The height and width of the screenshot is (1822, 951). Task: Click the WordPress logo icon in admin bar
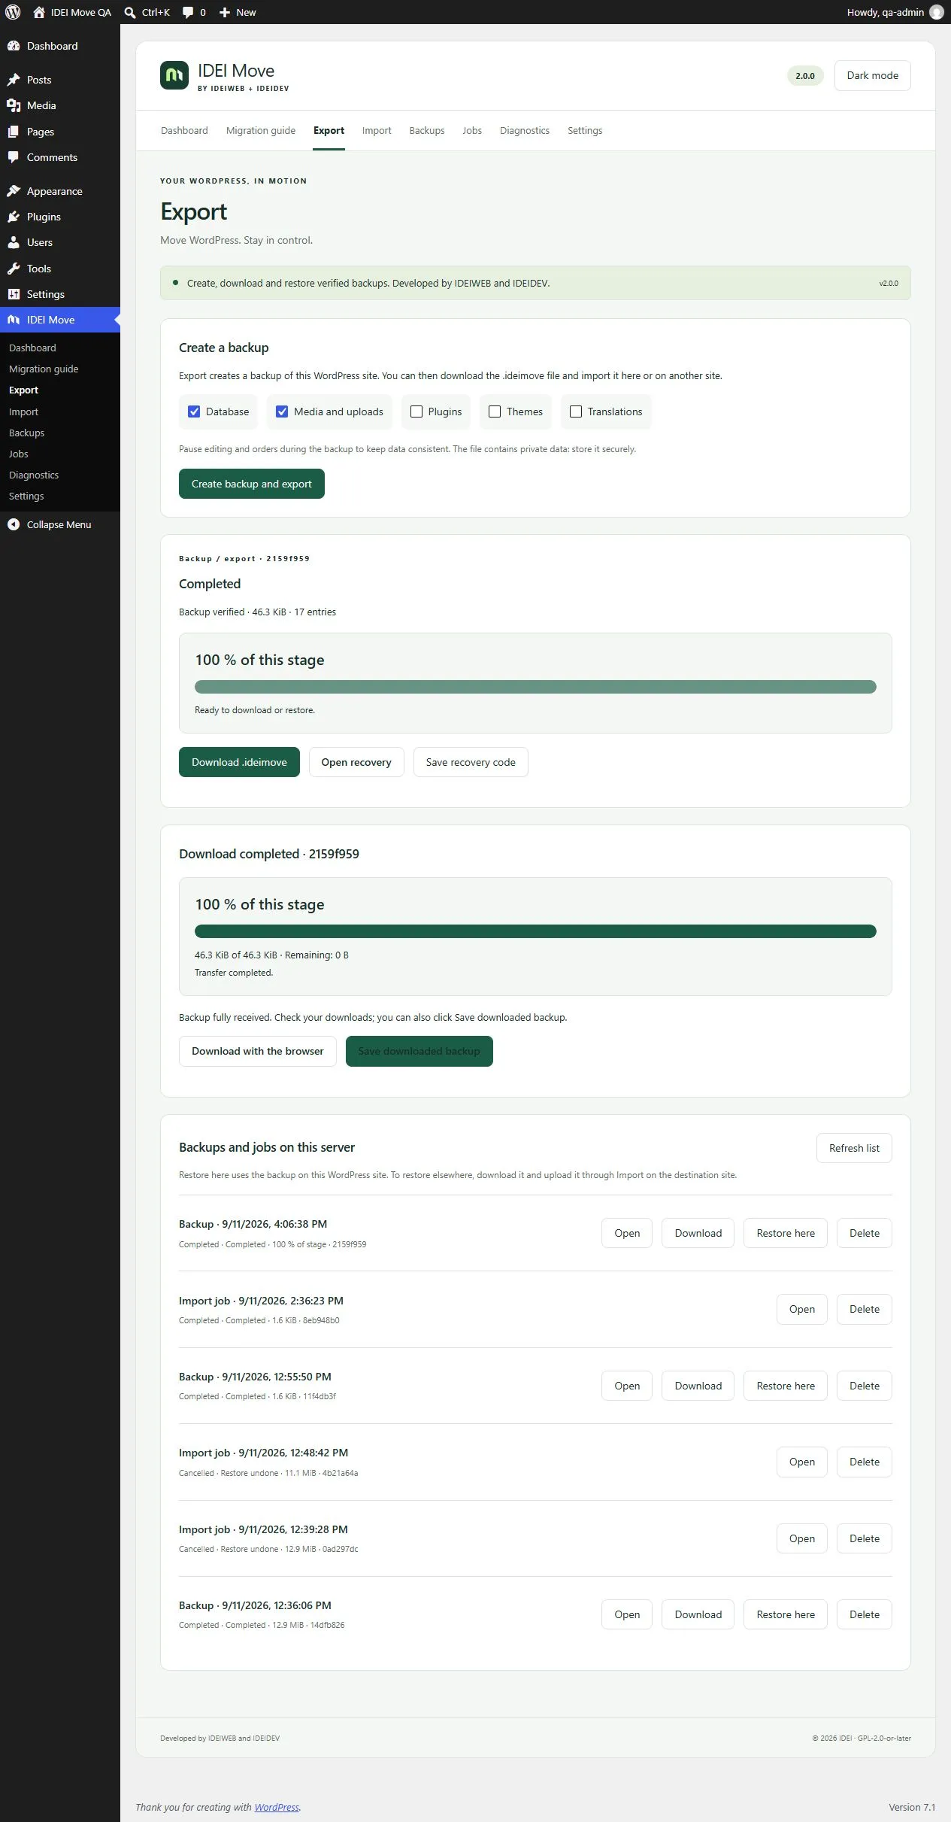(x=13, y=12)
